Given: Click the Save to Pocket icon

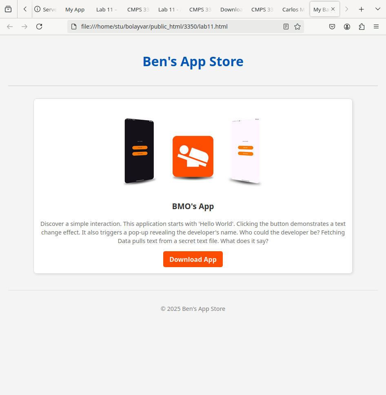Looking at the screenshot, I should pyautogui.click(x=332, y=27).
